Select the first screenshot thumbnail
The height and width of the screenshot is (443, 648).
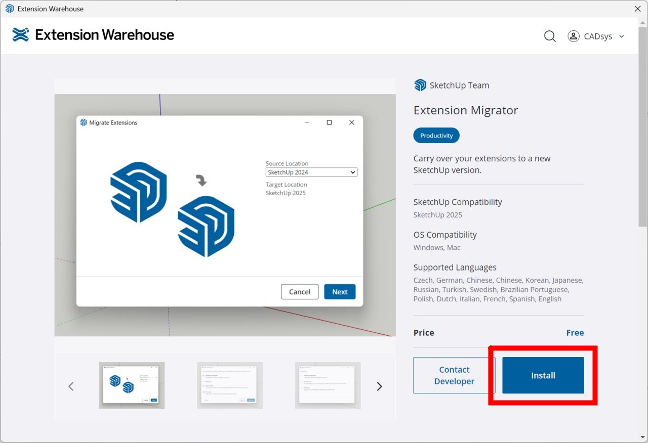132,385
